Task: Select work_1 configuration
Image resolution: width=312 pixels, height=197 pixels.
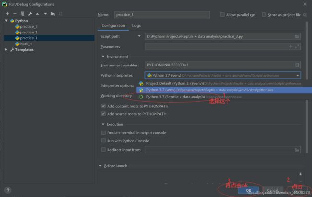Action: [x=26, y=44]
